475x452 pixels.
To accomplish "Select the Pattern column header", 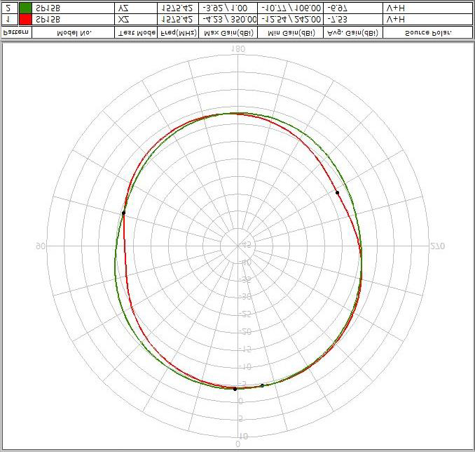I will point(16,32).
